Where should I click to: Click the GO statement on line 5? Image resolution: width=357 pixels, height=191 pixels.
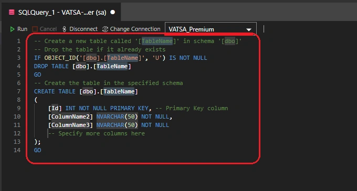click(38, 75)
